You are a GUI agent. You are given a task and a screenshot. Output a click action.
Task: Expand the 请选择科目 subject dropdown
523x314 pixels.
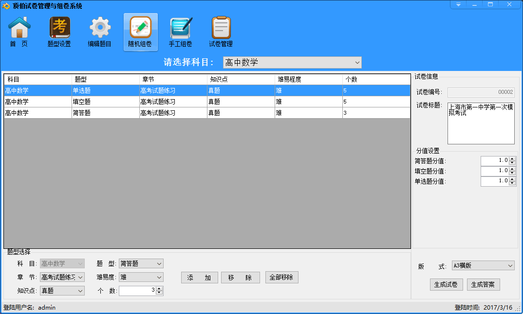[357, 62]
